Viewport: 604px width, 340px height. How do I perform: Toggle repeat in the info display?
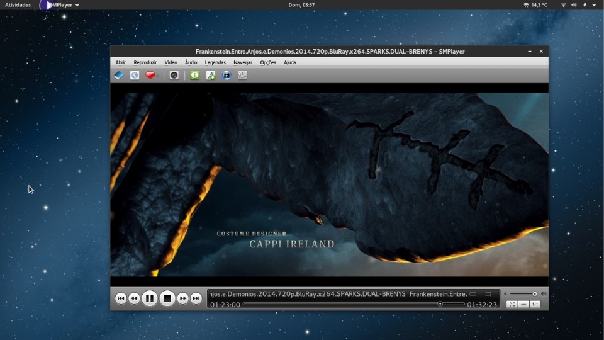pos(473,294)
